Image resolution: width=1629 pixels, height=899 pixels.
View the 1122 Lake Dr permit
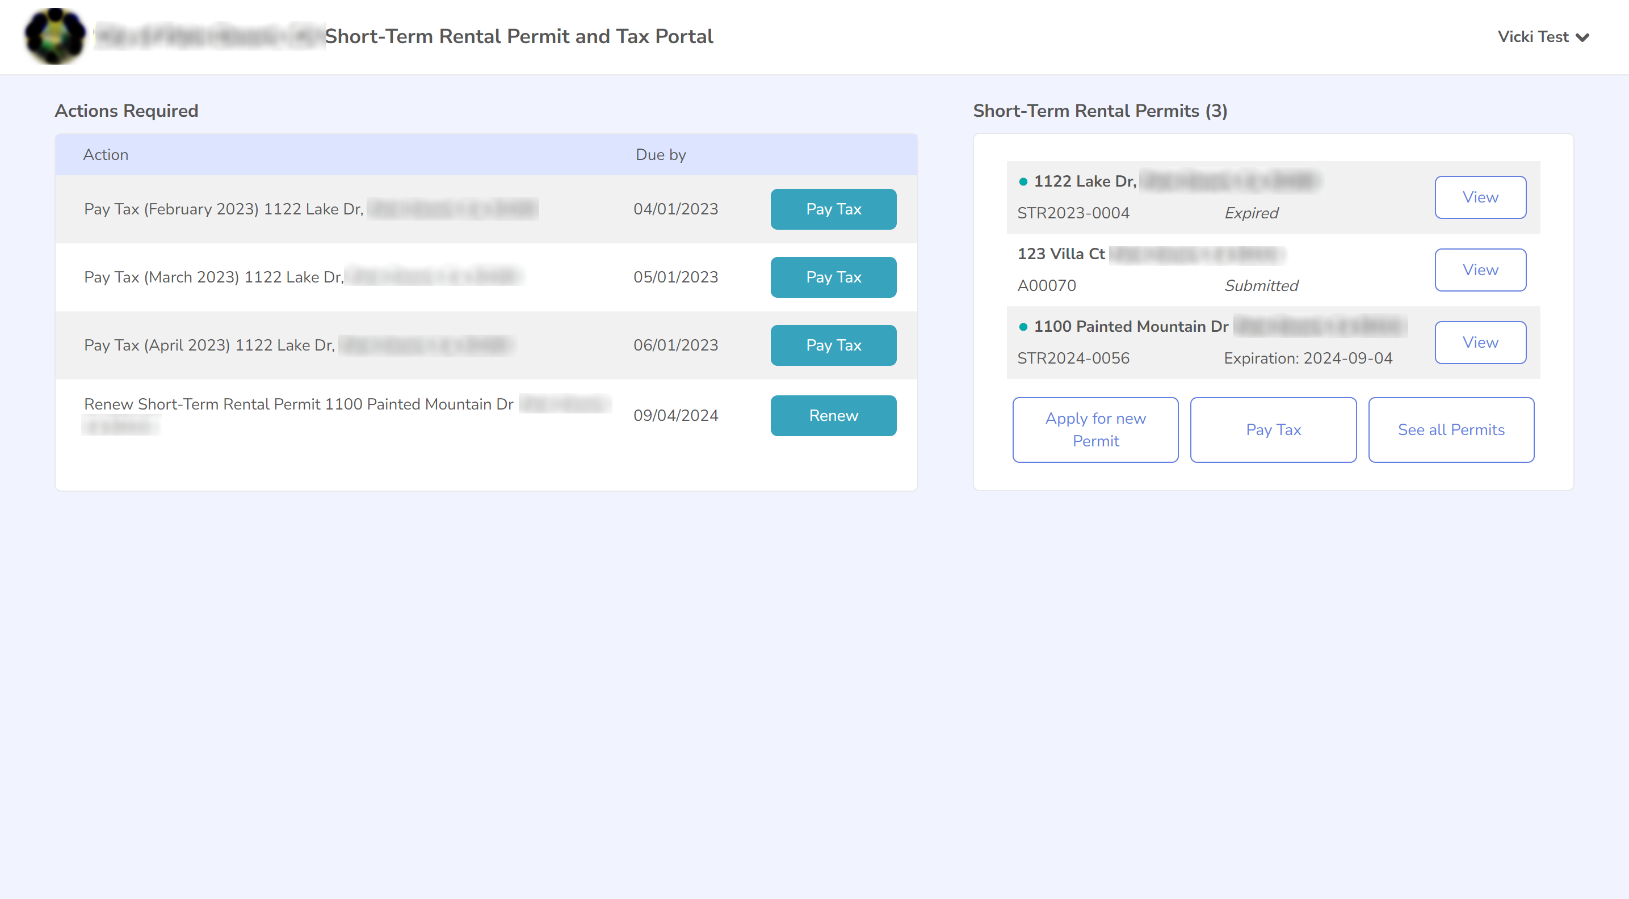[x=1480, y=197]
